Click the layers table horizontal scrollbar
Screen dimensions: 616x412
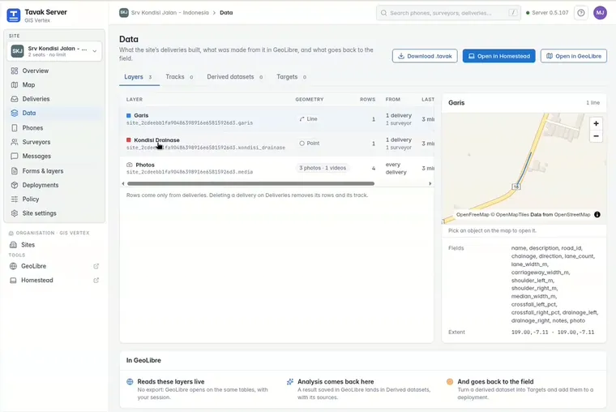click(x=250, y=183)
